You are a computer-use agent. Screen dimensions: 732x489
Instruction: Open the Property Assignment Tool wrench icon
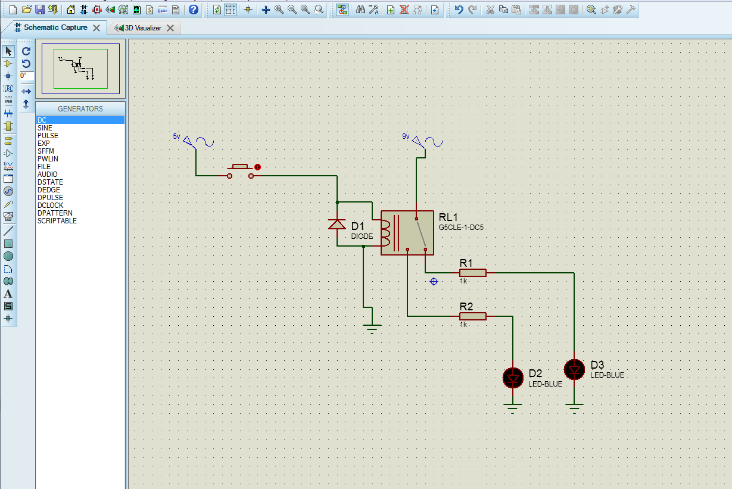(373, 10)
